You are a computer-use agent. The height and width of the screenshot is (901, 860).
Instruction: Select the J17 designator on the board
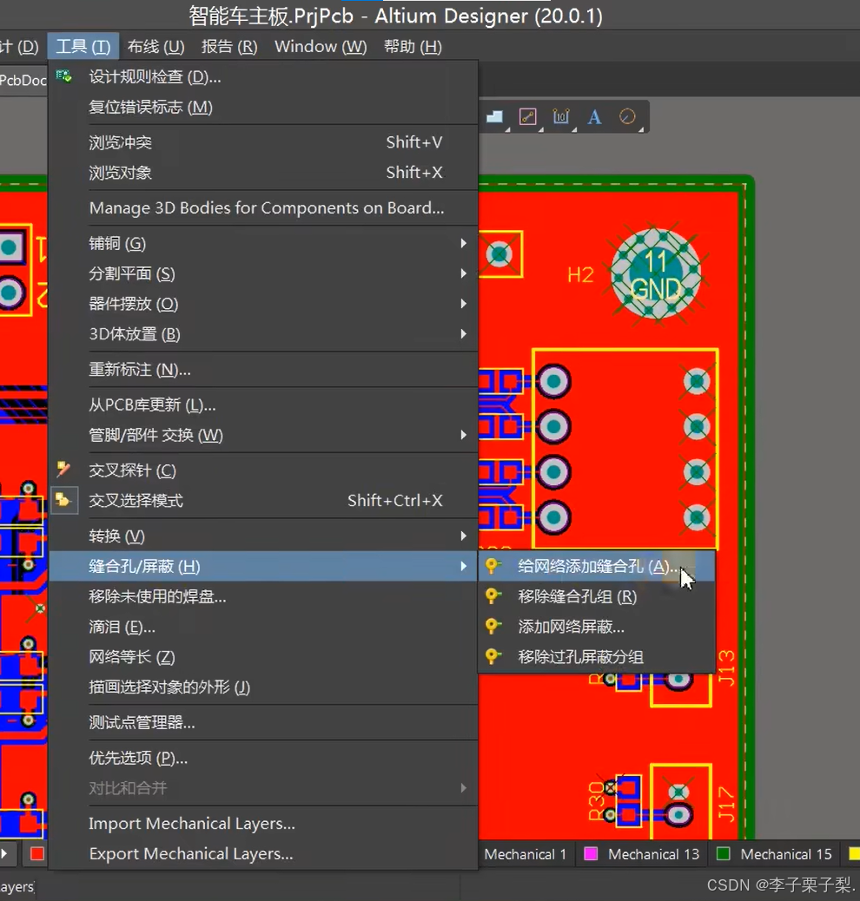coord(727,805)
